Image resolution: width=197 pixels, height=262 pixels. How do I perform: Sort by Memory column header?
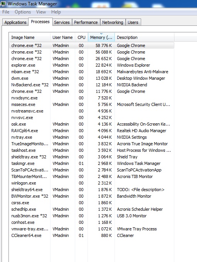click(x=101, y=37)
